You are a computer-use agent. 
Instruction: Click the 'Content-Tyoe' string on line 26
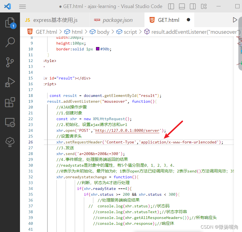click(120, 142)
